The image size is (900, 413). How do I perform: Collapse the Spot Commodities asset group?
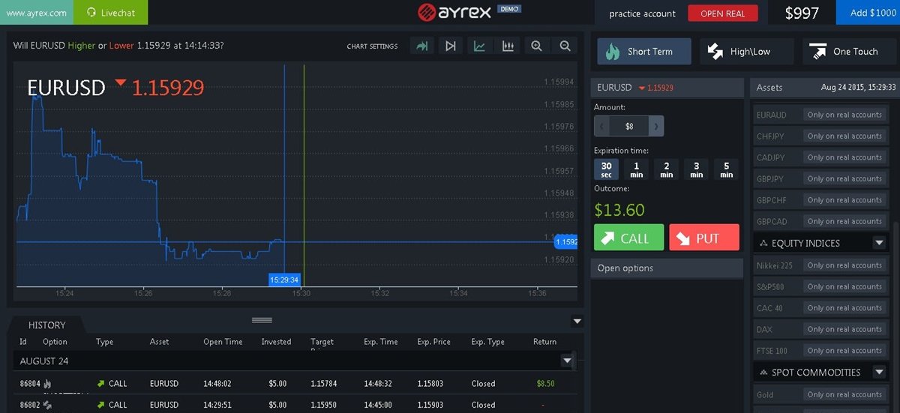[x=879, y=373]
